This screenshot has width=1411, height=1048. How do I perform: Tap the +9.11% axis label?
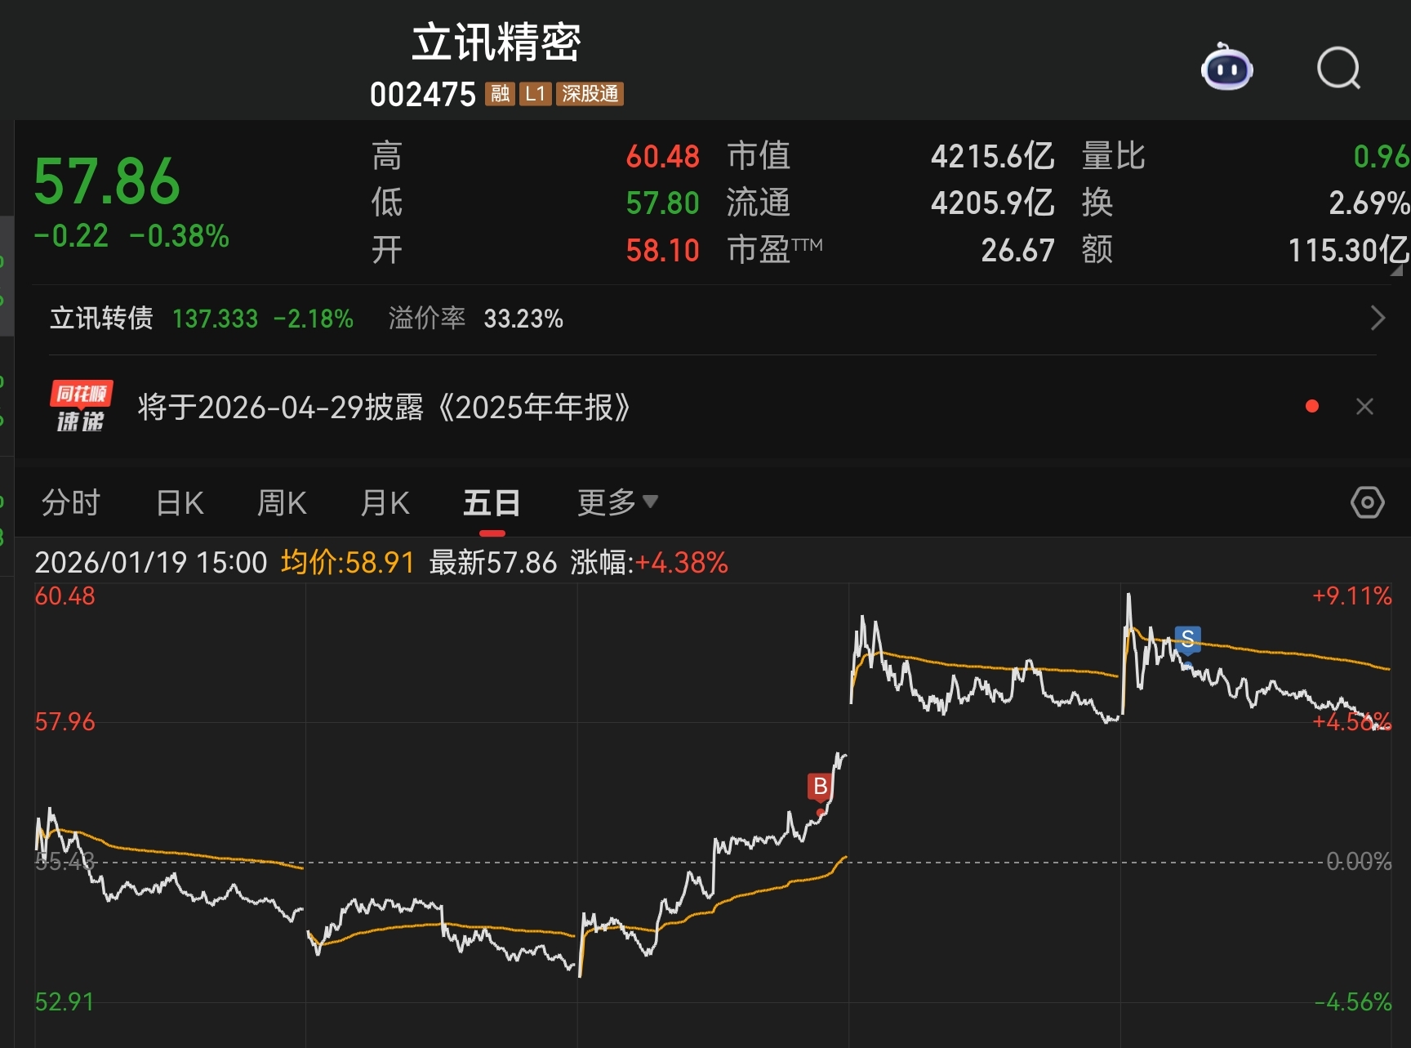[1352, 595]
